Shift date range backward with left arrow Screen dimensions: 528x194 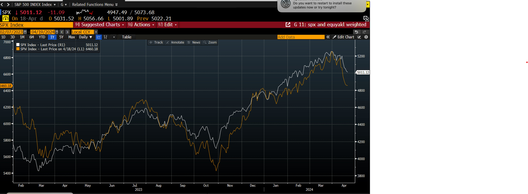tap(62, 32)
